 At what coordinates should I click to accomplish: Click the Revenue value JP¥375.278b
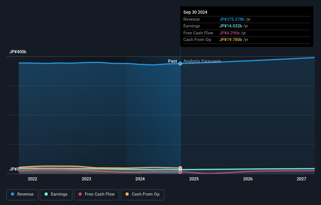click(x=232, y=19)
